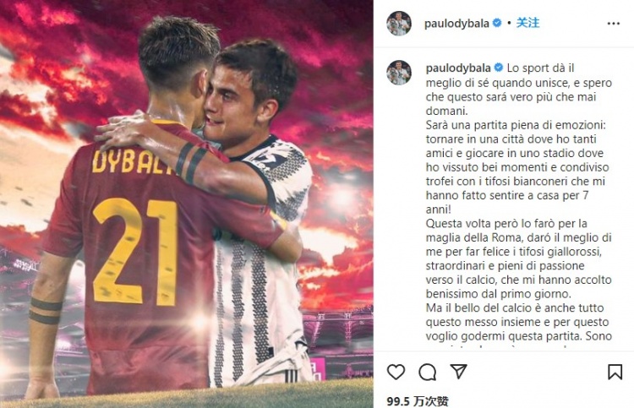Like the post with heart icon

tap(396, 372)
